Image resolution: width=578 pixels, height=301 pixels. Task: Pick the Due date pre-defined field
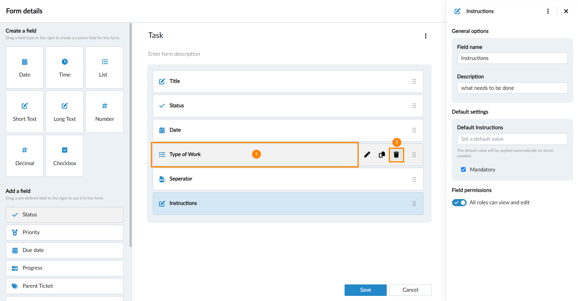[x=65, y=250]
